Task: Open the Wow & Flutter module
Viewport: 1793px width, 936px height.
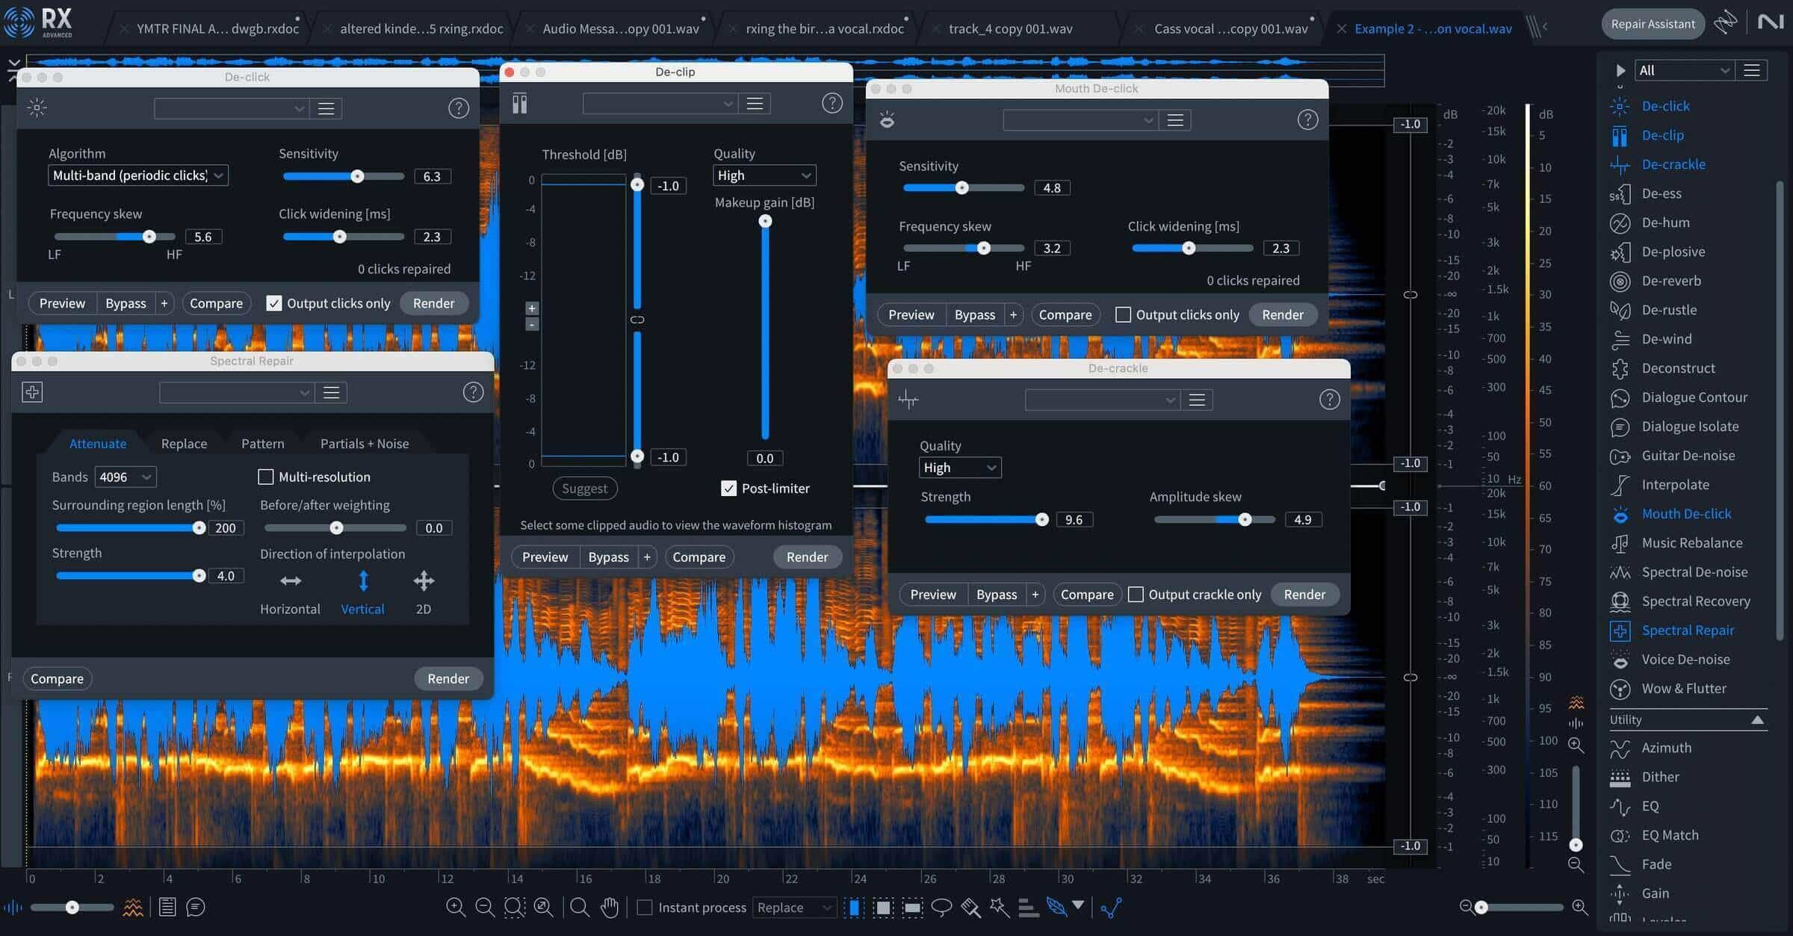Action: tap(1684, 689)
